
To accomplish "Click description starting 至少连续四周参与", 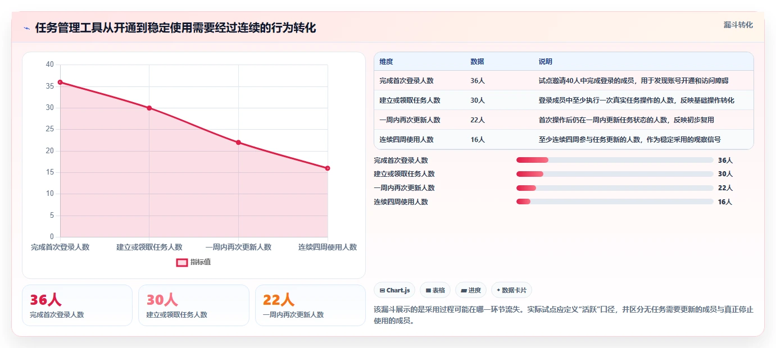I will click(629, 140).
